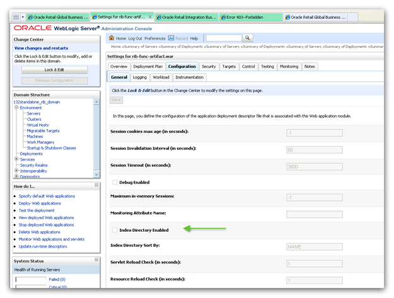Select Security Realms in Domain Structure

pyautogui.click(x=34, y=165)
